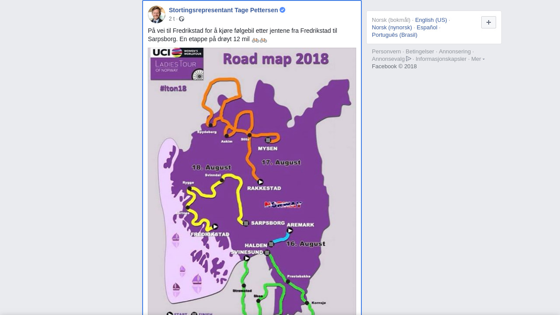
Task: Expand the Mer footer dropdown
Action: point(478,59)
